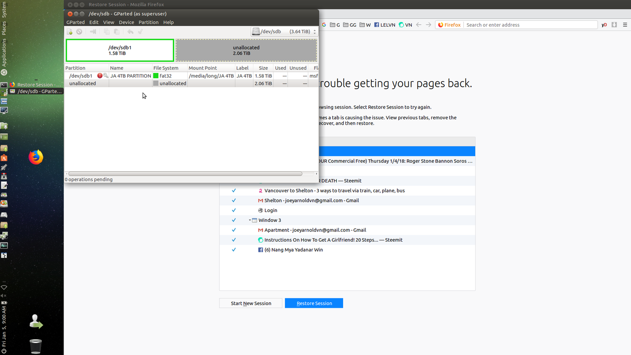Screen dimensions: 631x355
Task: Click the W bookmark folder in Firefox
Action: pyautogui.click(x=365, y=25)
